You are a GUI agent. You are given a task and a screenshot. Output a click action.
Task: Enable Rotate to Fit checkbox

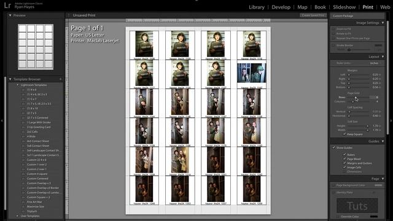(333, 34)
